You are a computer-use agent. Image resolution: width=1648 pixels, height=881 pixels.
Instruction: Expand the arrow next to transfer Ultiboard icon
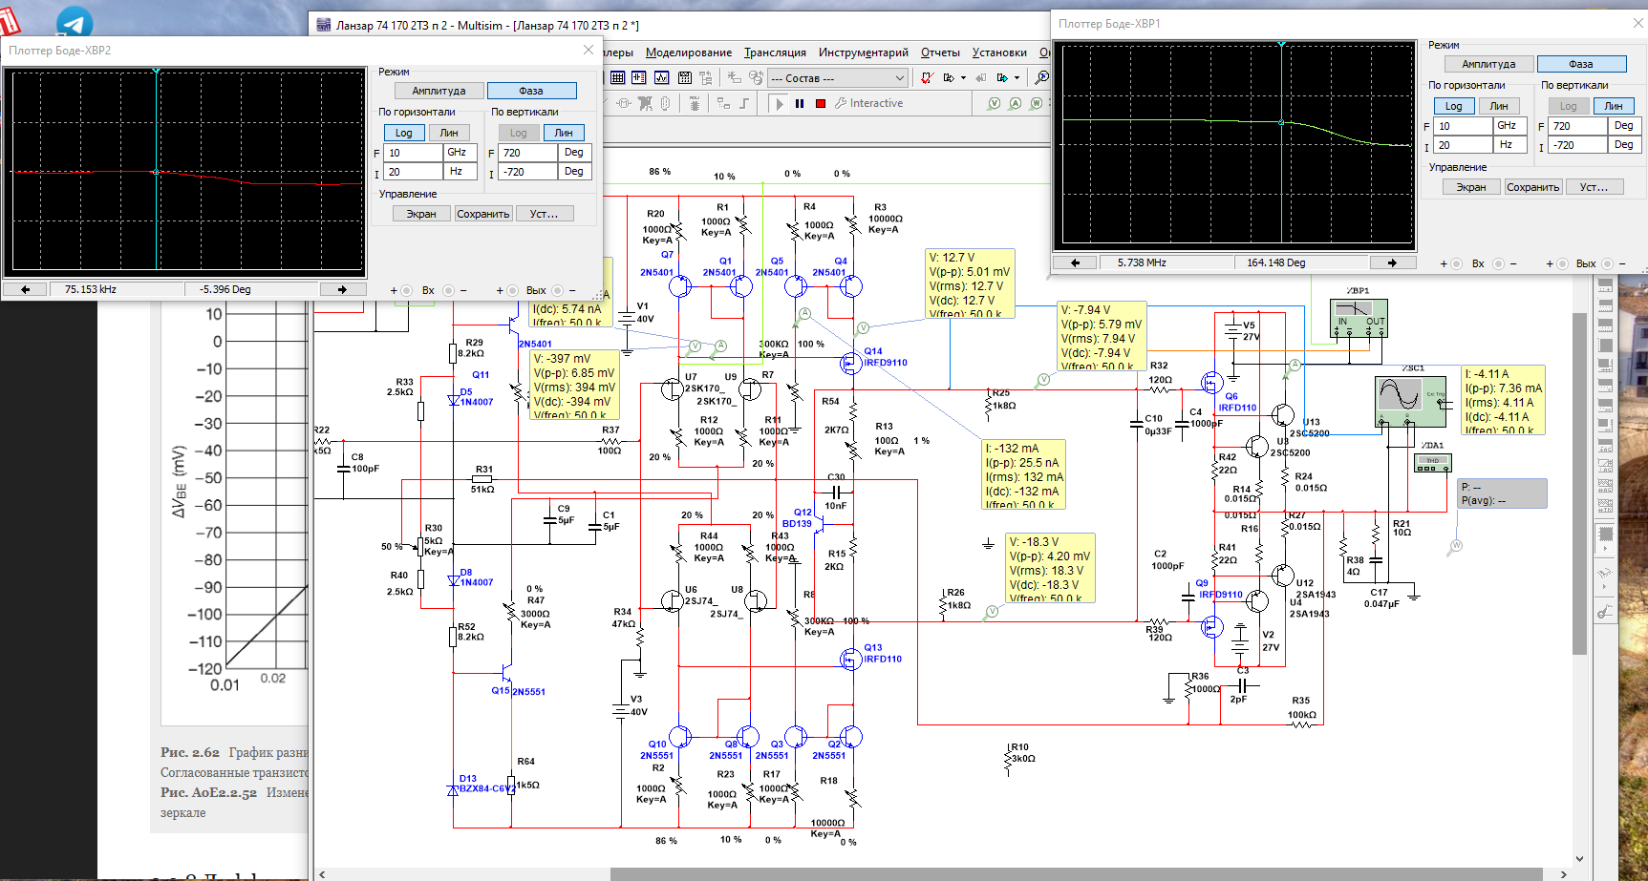point(963,77)
